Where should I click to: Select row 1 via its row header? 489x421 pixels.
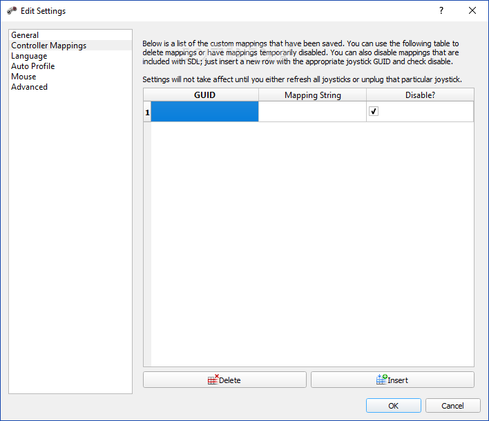pyautogui.click(x=147, y=112)
